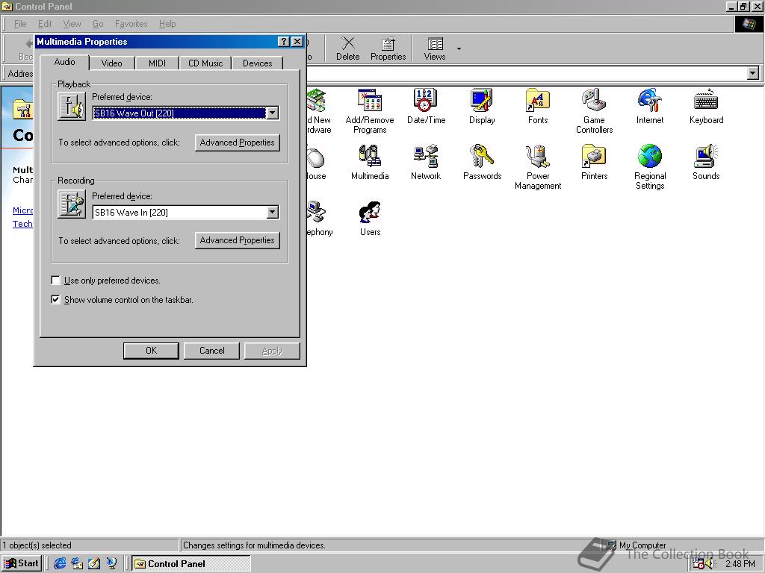Click the taskbar clock showing 2:48 PM
This screenshot has width=765, height=573.
click(740, 564)
